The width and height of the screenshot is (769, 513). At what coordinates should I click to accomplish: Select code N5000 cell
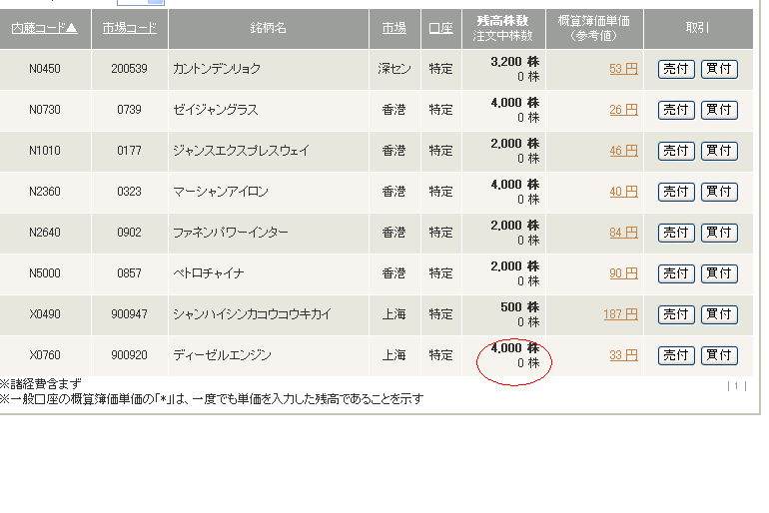(x=45, y=273)
